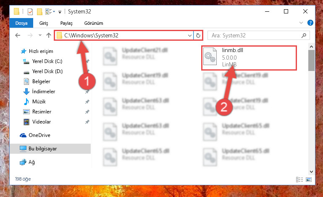Open OneDrive in the navigation pane
The width and height of the screenshot is (323, 197).
[x=39, y=135]
